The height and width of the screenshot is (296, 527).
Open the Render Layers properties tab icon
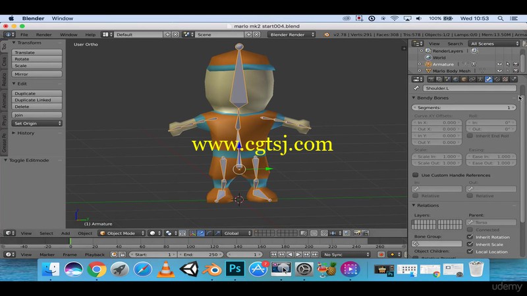click(439, 79)
